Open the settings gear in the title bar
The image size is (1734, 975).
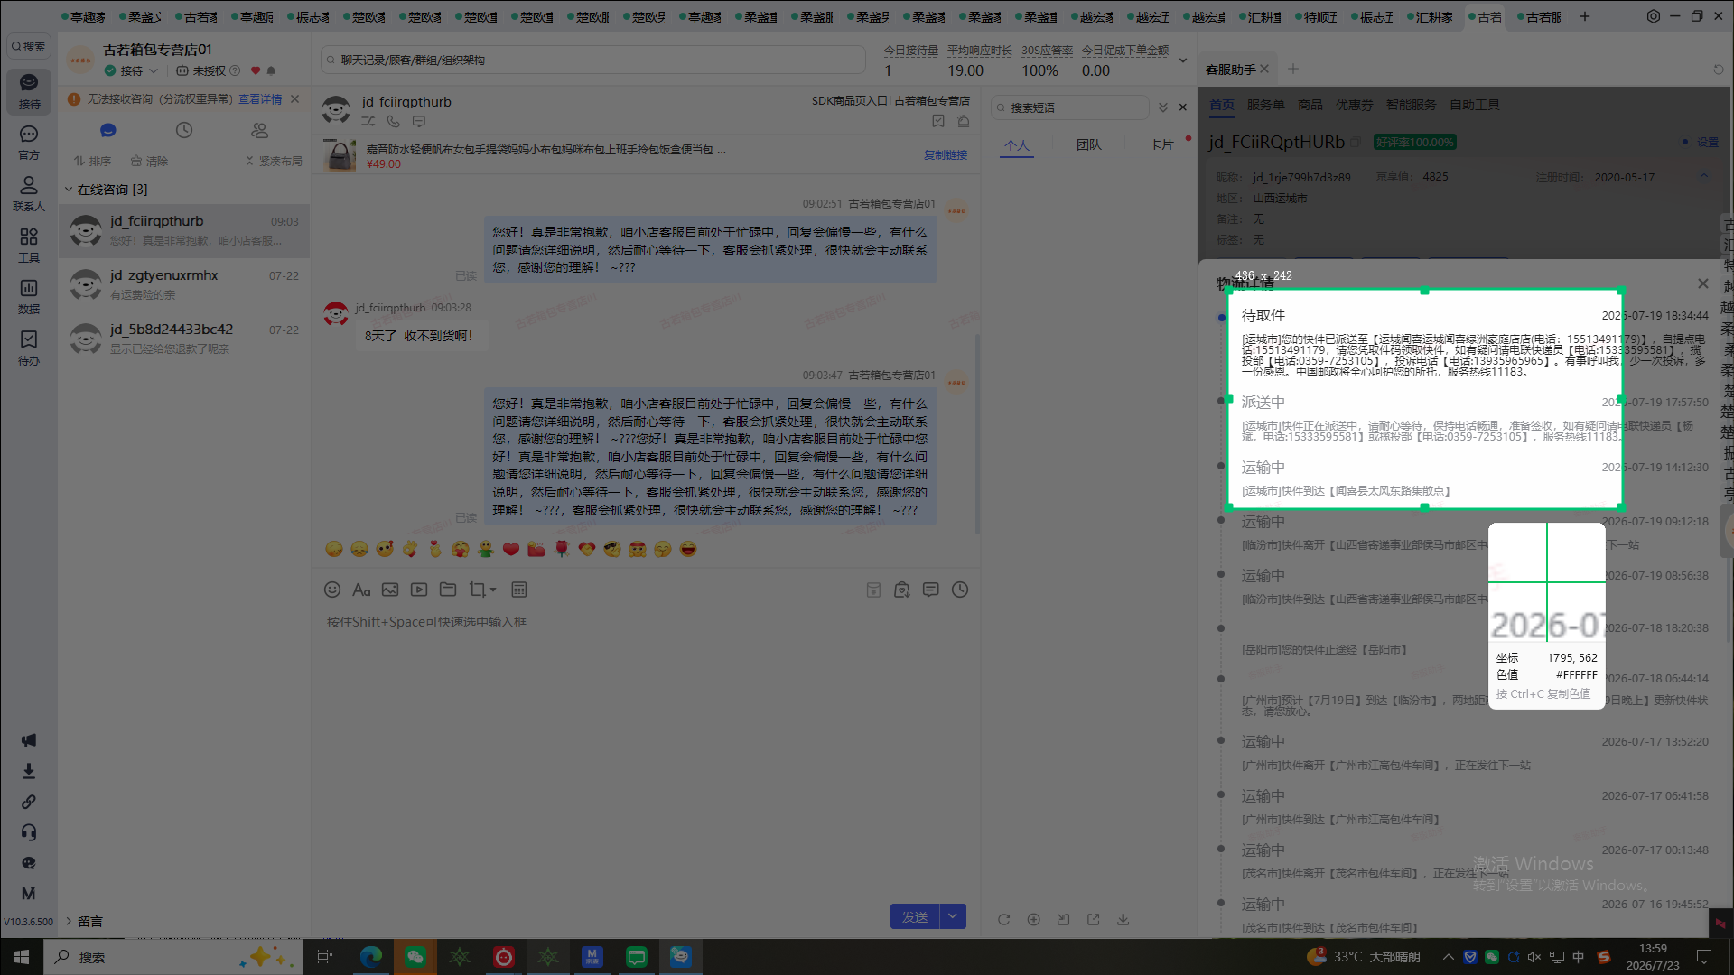(x=1654, y=16)
